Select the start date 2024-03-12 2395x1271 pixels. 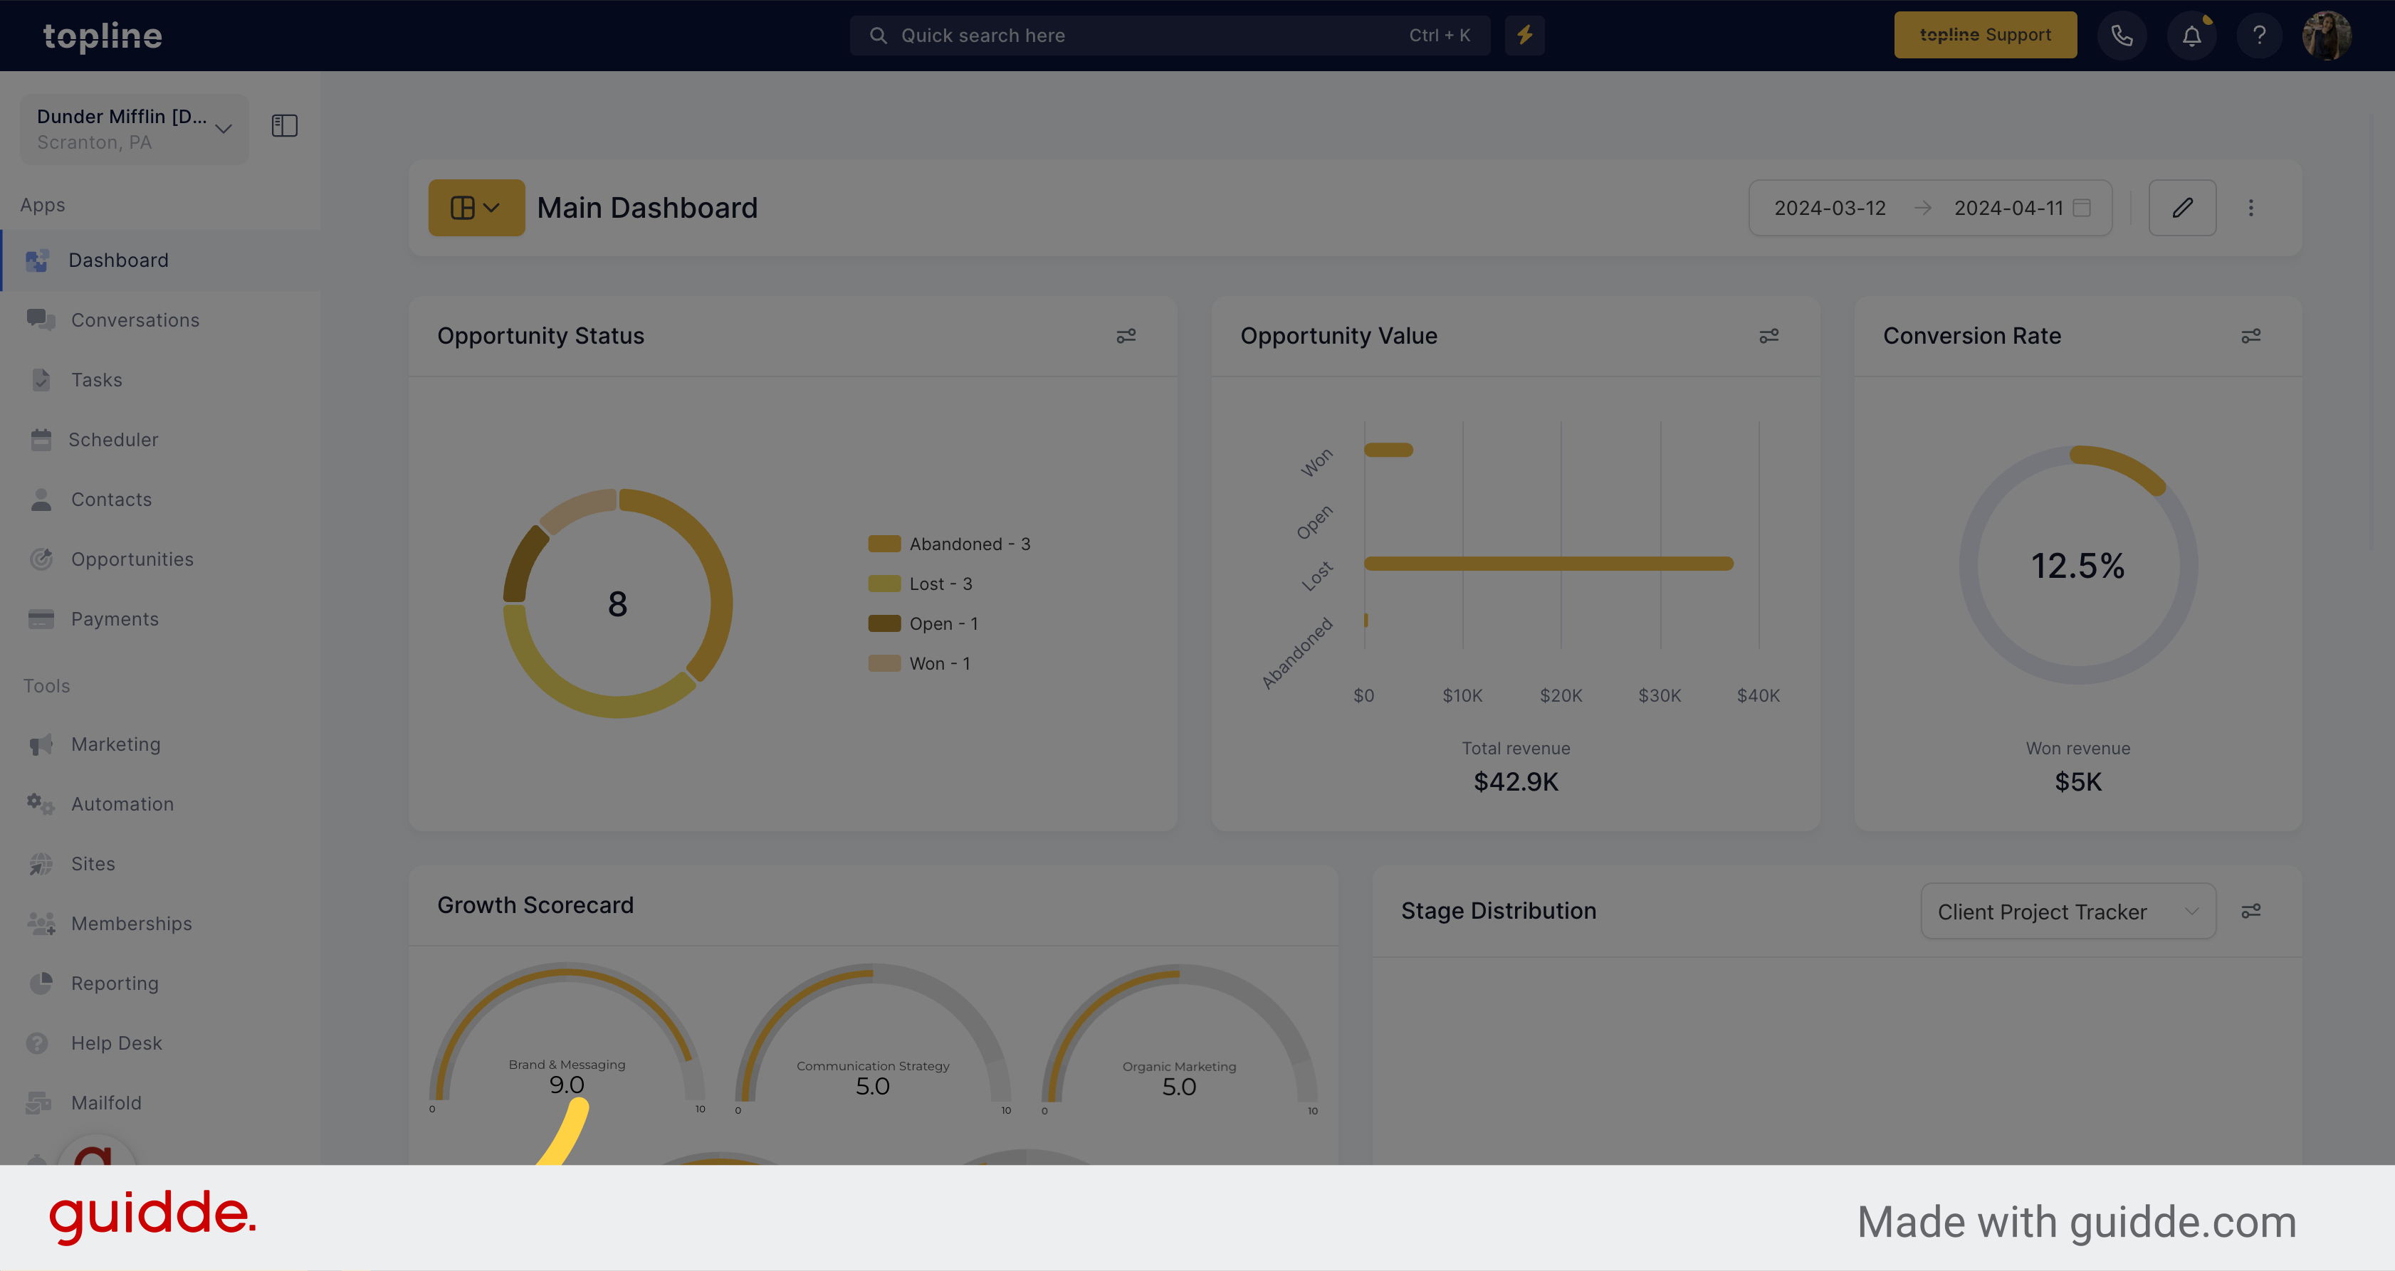pyautogui.click(x=1830, y=208)
